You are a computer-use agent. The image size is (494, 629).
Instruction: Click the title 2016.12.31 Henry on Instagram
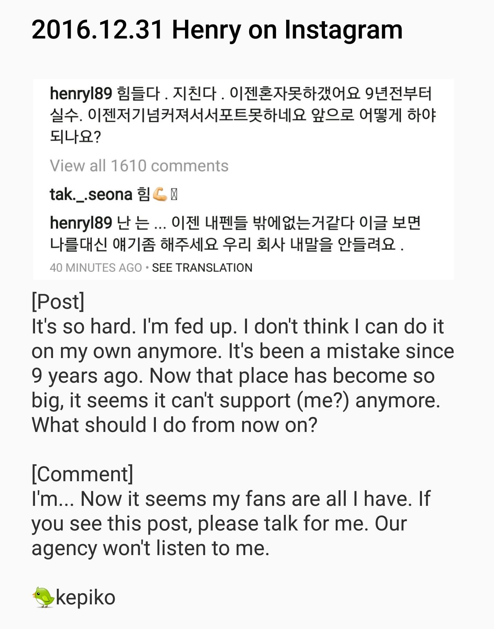[x=217, y=30]
